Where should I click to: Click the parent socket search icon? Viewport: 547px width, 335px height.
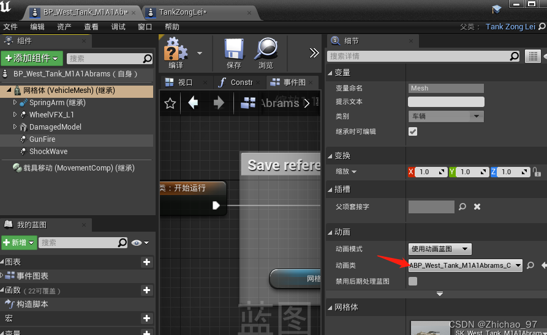point(462,207)
